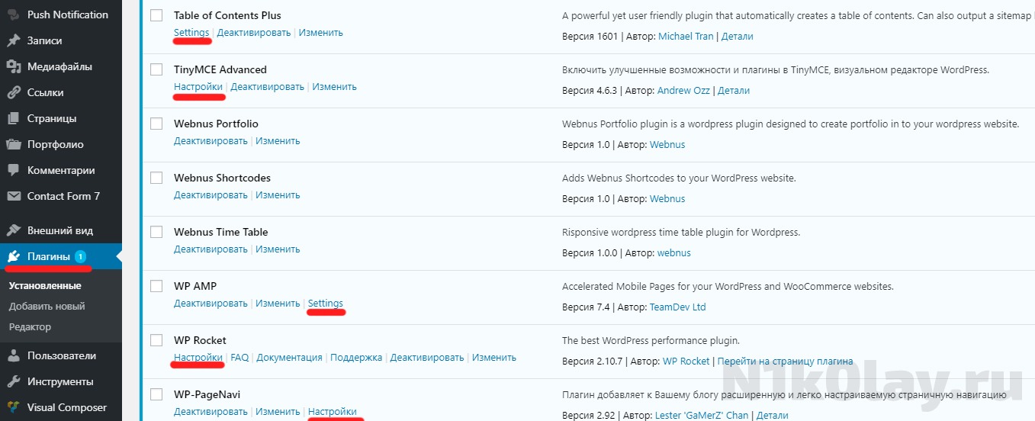The height and width of the screenshot is (421, 1035).
Task: Click the paintbrush icon beside Внешний вид
Action: tap(14, 230)
